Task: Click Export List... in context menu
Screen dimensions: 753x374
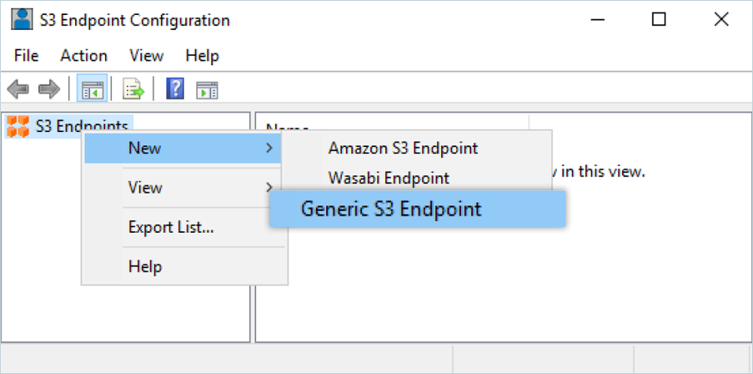Action: pos(171,227)
